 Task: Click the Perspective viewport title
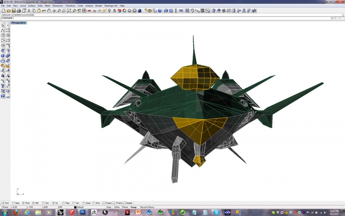coord(19,23)
